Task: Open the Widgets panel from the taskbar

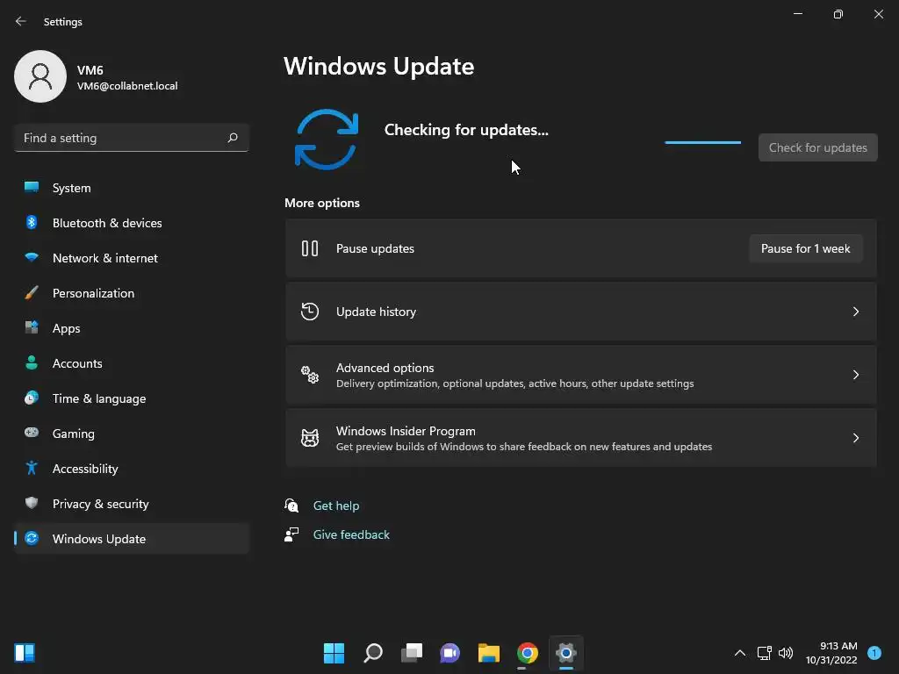Action: (25, 652)
